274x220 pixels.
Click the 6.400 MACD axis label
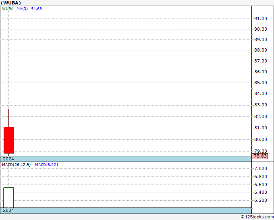261,192
